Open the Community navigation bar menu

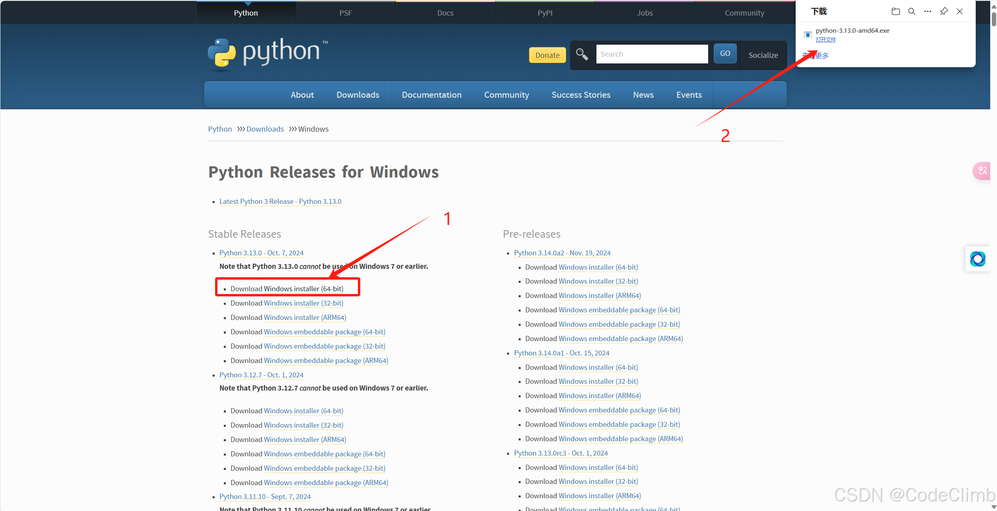point(506,95)
